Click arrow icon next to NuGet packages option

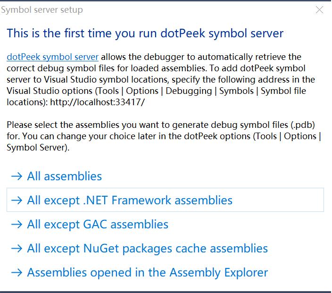[x=17, y=249]
